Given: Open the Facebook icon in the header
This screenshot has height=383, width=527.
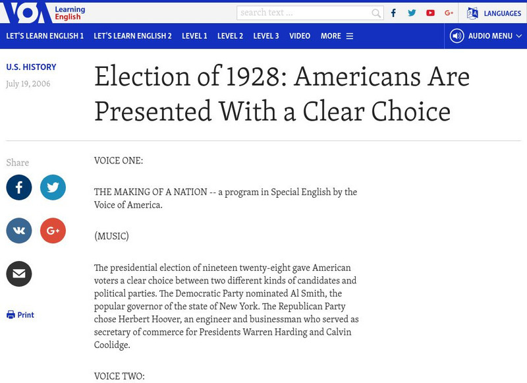Looking at the screenshot, I should click(x=394, y=13).
